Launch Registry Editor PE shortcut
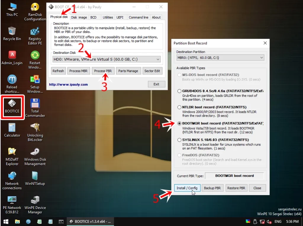Image resolution: width=303 pixels, height=226 pixels. (35, 36)
